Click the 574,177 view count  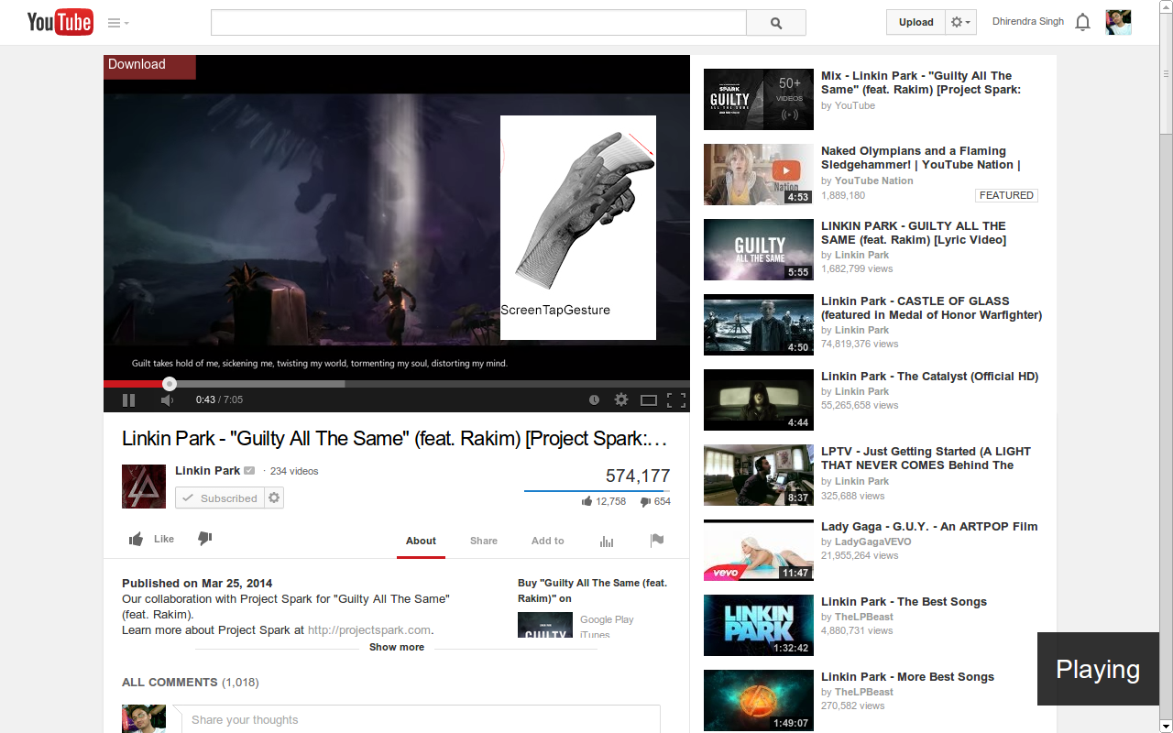tap(638, 476)
